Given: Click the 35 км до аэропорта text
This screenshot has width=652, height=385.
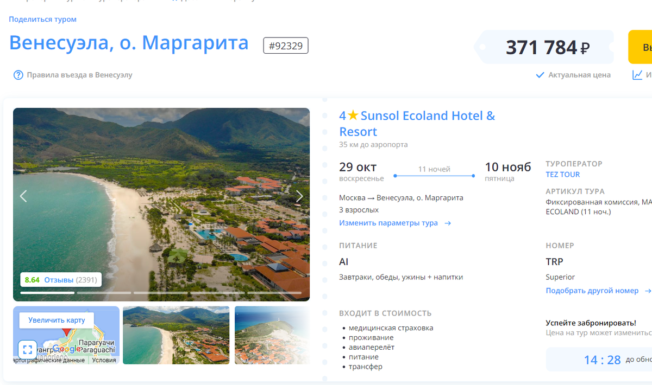Looking at the screenshot, I should pos(373,145).
